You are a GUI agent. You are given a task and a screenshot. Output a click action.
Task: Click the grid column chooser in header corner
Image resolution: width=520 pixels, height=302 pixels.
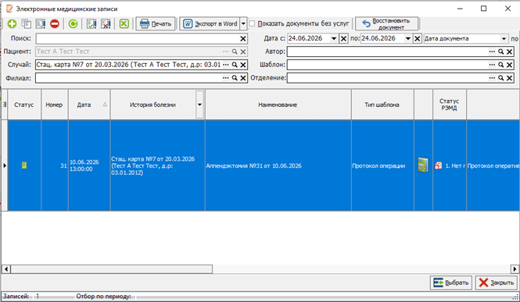click(5, 105)
